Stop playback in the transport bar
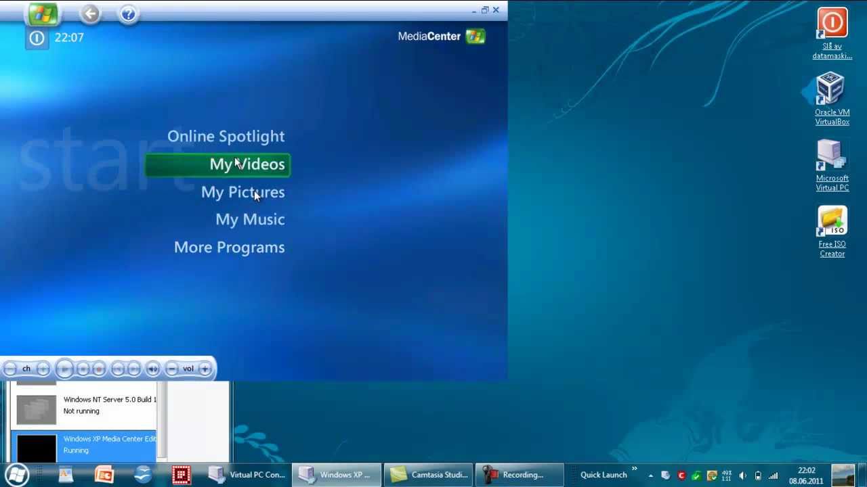This screenshot has height=487, width=867. (x=83, y=369)
